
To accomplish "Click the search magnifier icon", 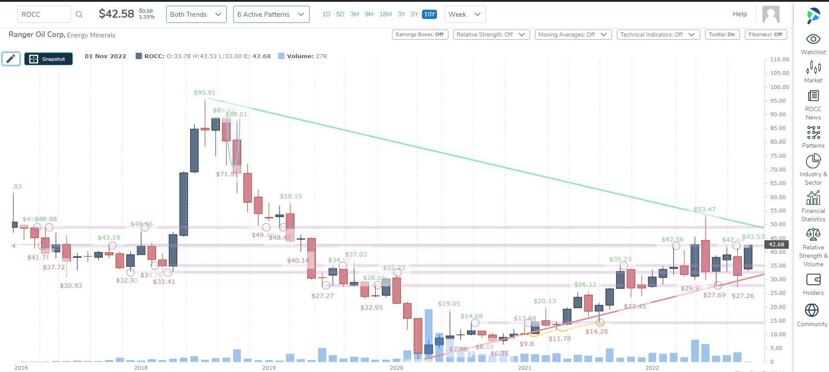I will click(x=79, y=14).
